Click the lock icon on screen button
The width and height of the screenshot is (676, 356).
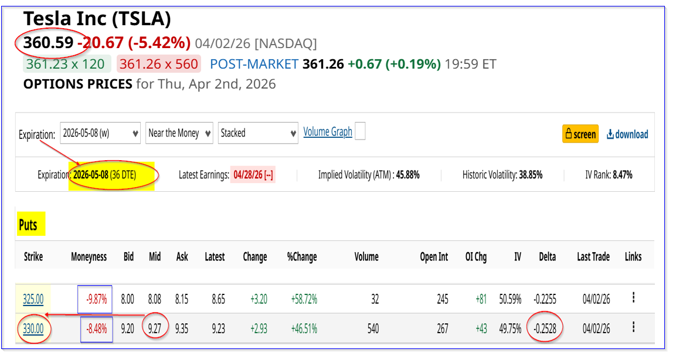pos(568,134)
